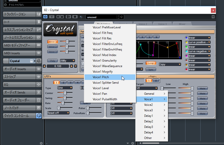Select Voice1 Pitch in the submenu
This screenshot has width=224, height=145.
point(110,77)
